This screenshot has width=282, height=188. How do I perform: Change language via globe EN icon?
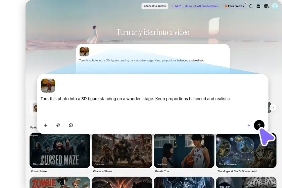tap(267, 6)
